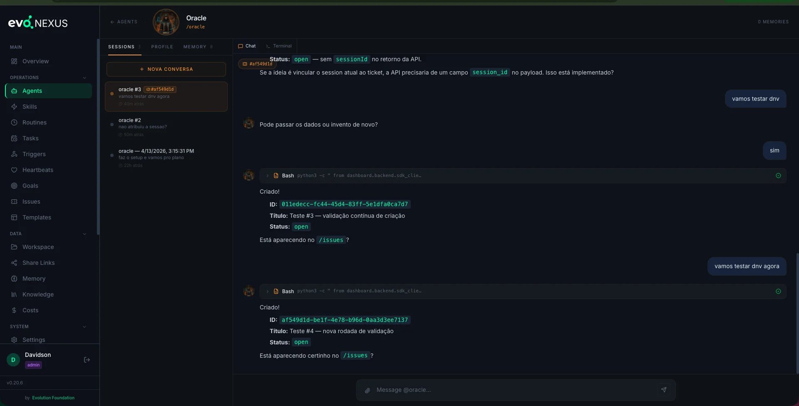Open Heartbeats via its heart icon
This screenshot has width=799, height=406.
coord(14,170)
